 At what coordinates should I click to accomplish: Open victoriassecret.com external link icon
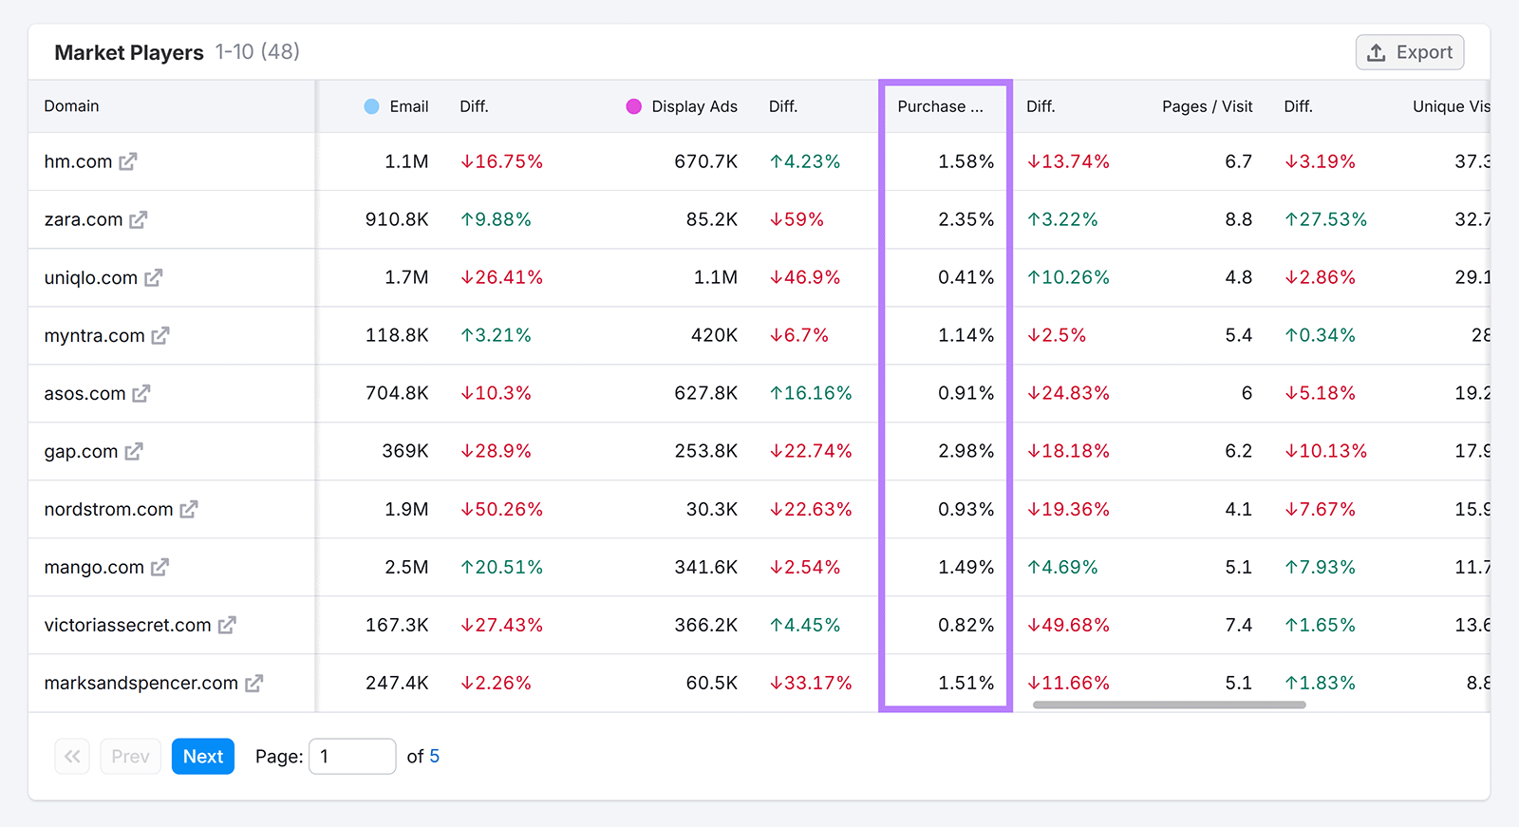click(x=227, y=625)
